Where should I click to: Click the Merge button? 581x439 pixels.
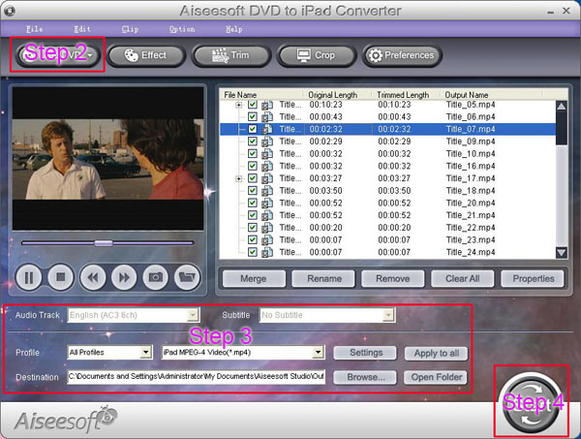pyautogui.click(x=252, y=278)
